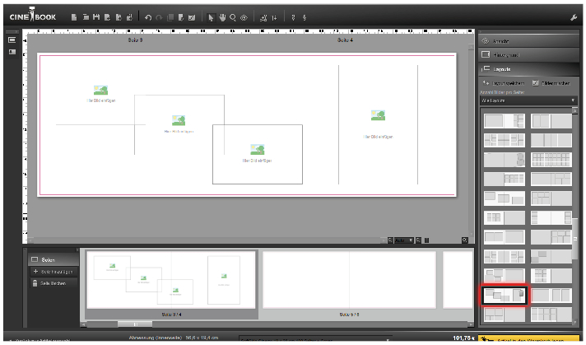Screen dimensions: 586x345
Task: Click the new document icon in toolbar
Action: pyautogui.click(x=74, y=17)
